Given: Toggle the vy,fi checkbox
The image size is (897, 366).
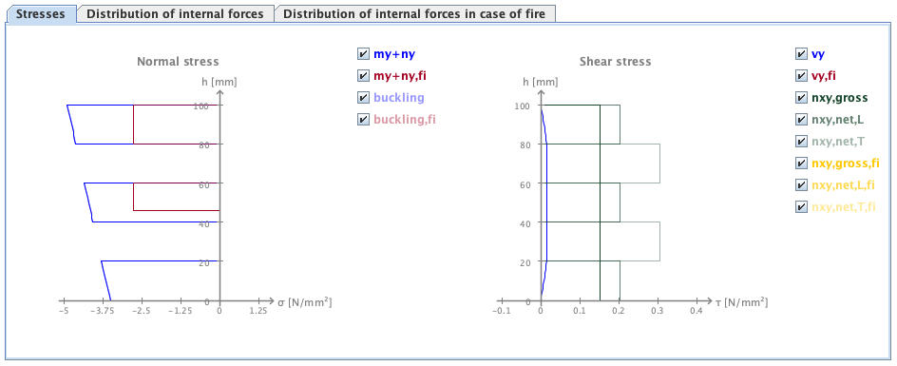Looking at the screenshot, I should [801, 76].
